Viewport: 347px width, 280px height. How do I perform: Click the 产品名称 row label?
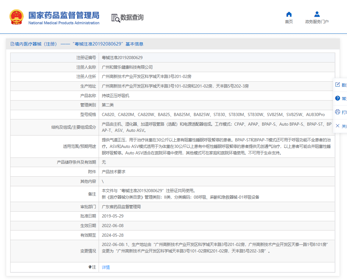88,96
